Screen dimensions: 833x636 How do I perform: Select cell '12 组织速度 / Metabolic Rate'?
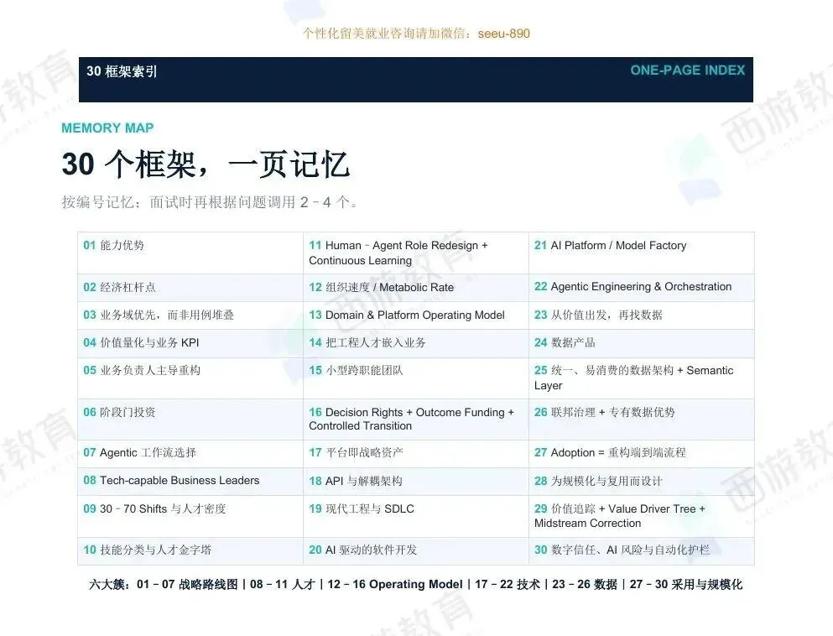point(416,288)
